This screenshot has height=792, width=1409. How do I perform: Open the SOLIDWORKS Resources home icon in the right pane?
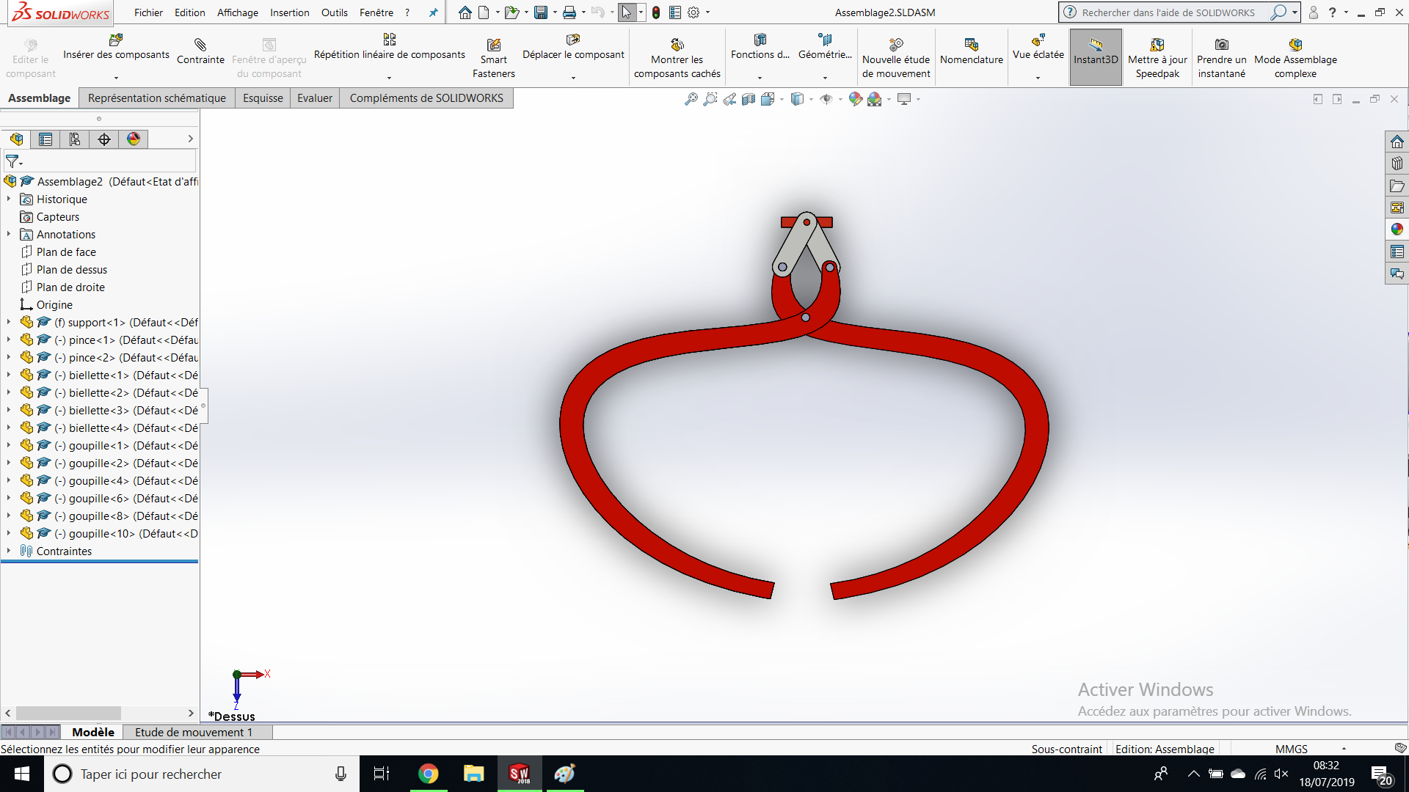[x=1397, y=142]
